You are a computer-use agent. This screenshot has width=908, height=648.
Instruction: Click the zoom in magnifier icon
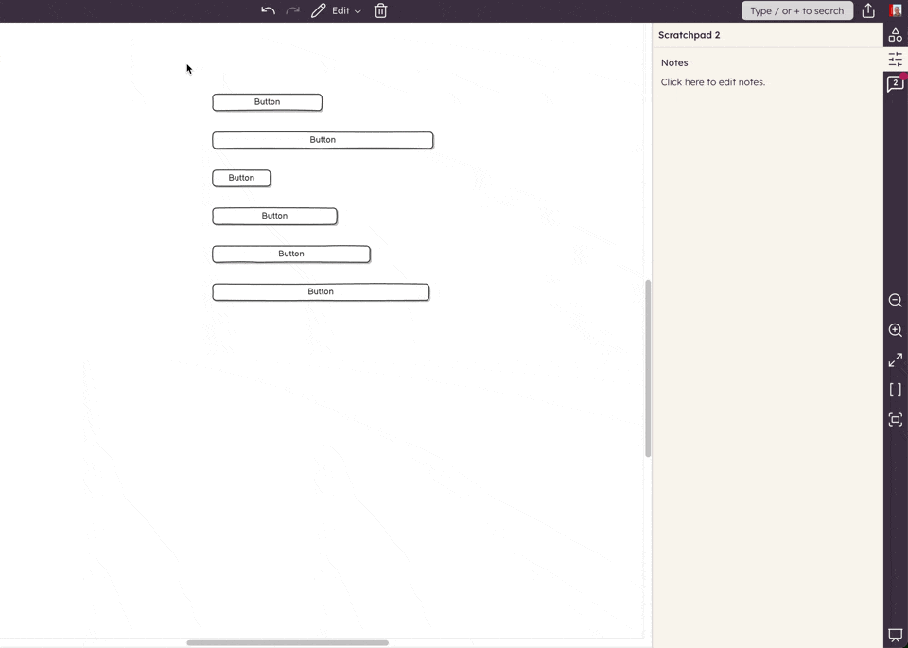click(x=895, y=330)
